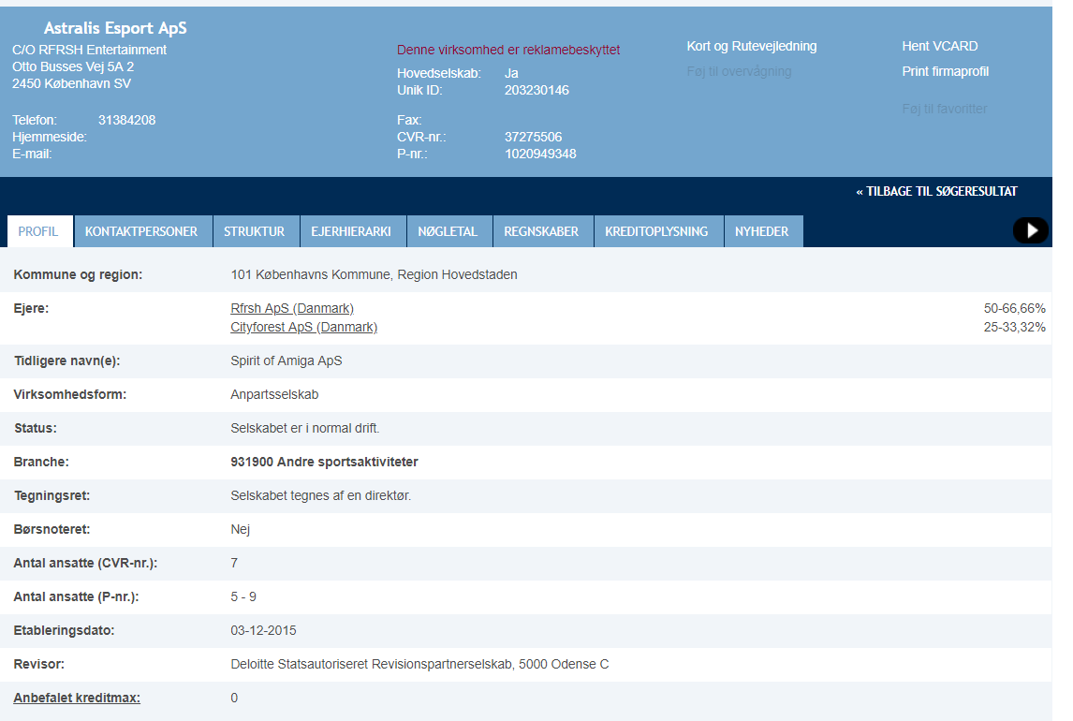Click Tegningsret value Selskabet tegnes af en direktør
1073x721 pixels.
click(321, 495)
